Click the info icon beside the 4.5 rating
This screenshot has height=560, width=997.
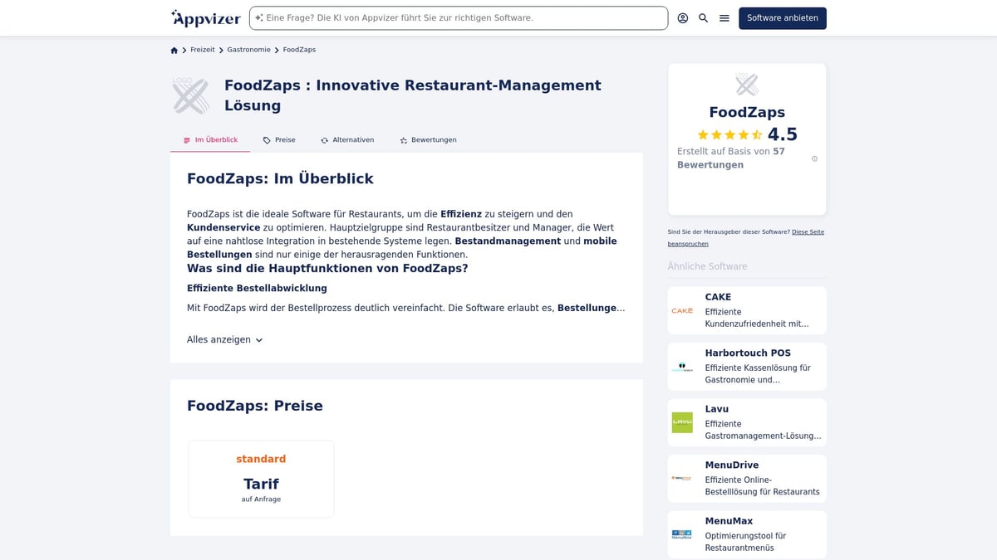point(814,158)
